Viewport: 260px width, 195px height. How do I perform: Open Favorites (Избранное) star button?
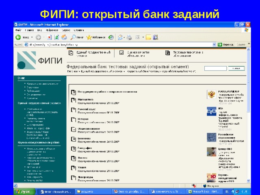[96, 37]
